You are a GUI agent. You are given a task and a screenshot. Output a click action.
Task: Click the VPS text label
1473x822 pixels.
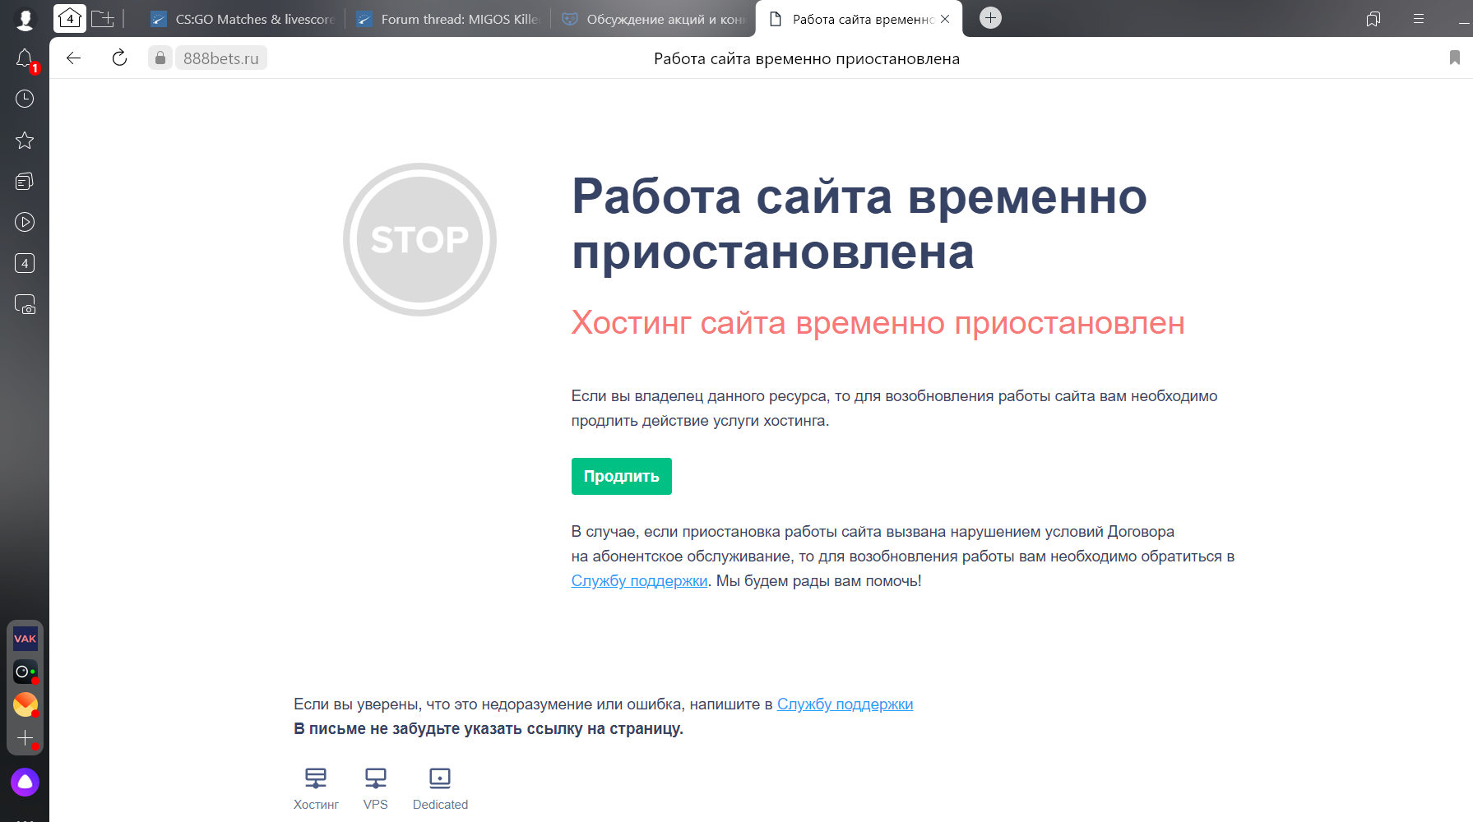coord(376,805)
